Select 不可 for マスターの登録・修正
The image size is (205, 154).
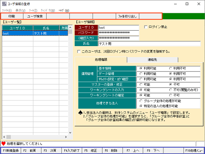pyautogui.click(x=171, y=84)
